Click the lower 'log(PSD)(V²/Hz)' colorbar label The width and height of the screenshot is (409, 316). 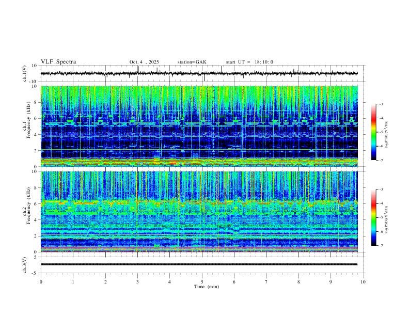387,219
